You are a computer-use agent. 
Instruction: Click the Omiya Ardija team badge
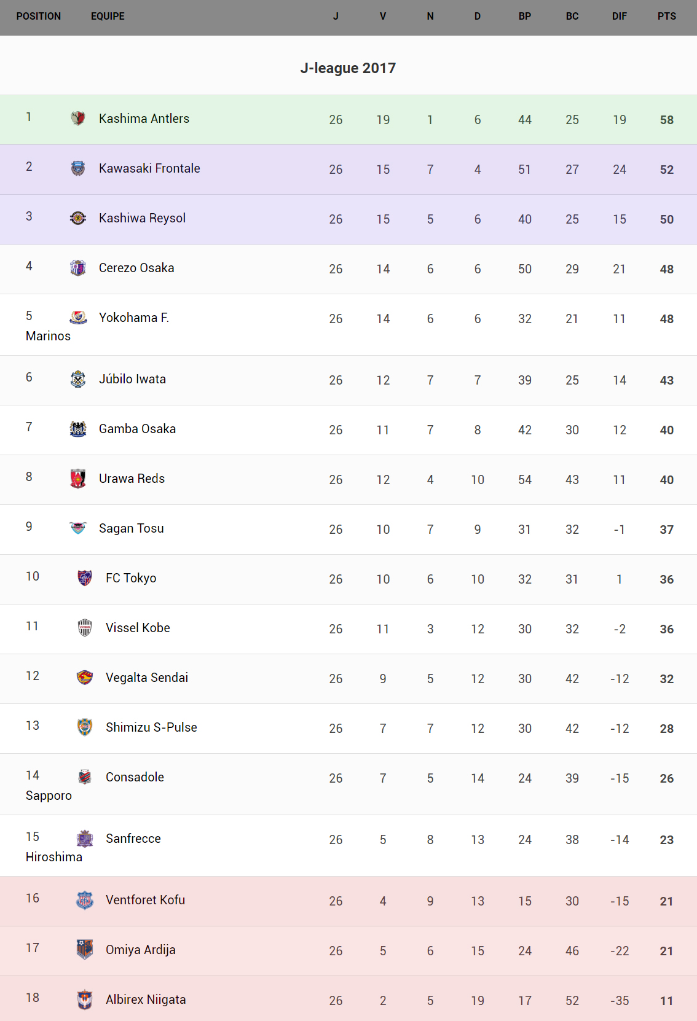coord(85,949)
